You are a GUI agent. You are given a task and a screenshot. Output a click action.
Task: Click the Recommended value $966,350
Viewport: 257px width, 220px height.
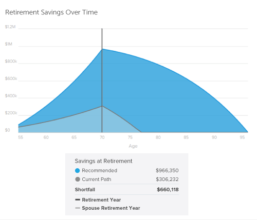(x=167, y=171)
